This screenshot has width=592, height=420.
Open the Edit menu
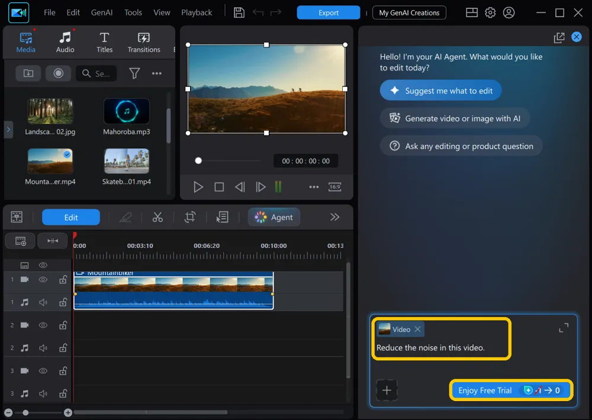pyautogui.click(x=73, y=12)
